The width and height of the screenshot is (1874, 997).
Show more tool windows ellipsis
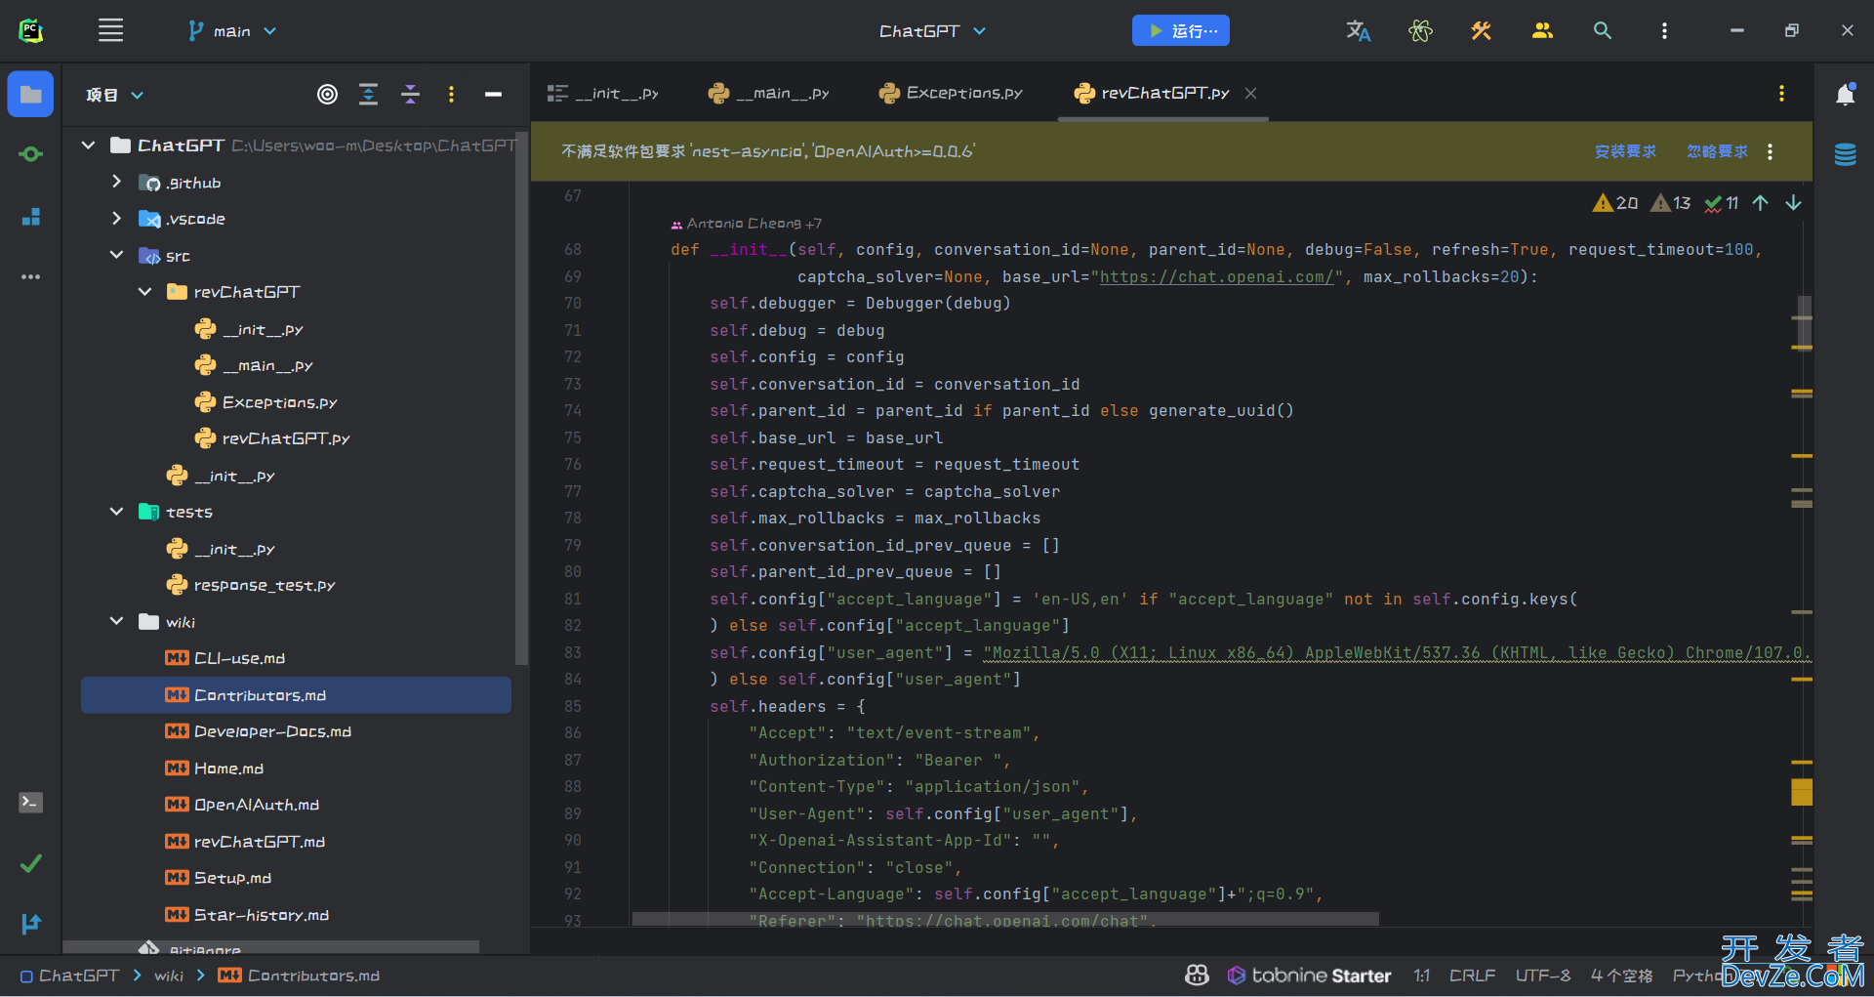point(30,277)
